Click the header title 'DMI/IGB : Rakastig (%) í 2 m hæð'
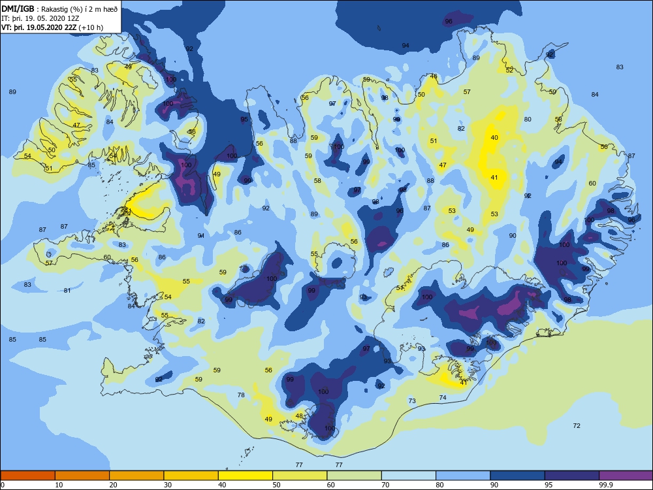This screenshot has width=653, height=490. click(60, 8)
